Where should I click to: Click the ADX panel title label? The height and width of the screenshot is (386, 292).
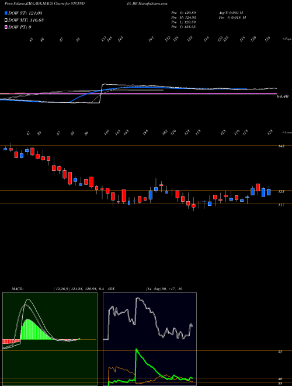click(x=112, y=289)
